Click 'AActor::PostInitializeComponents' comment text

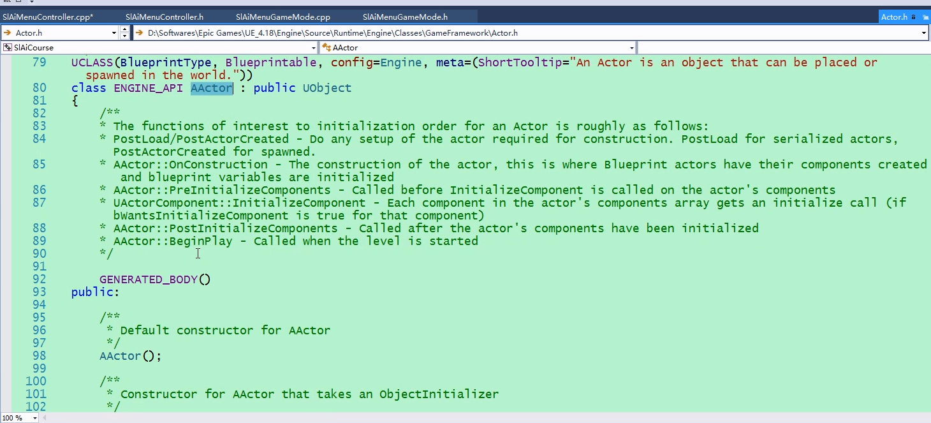tap(225, 228)
